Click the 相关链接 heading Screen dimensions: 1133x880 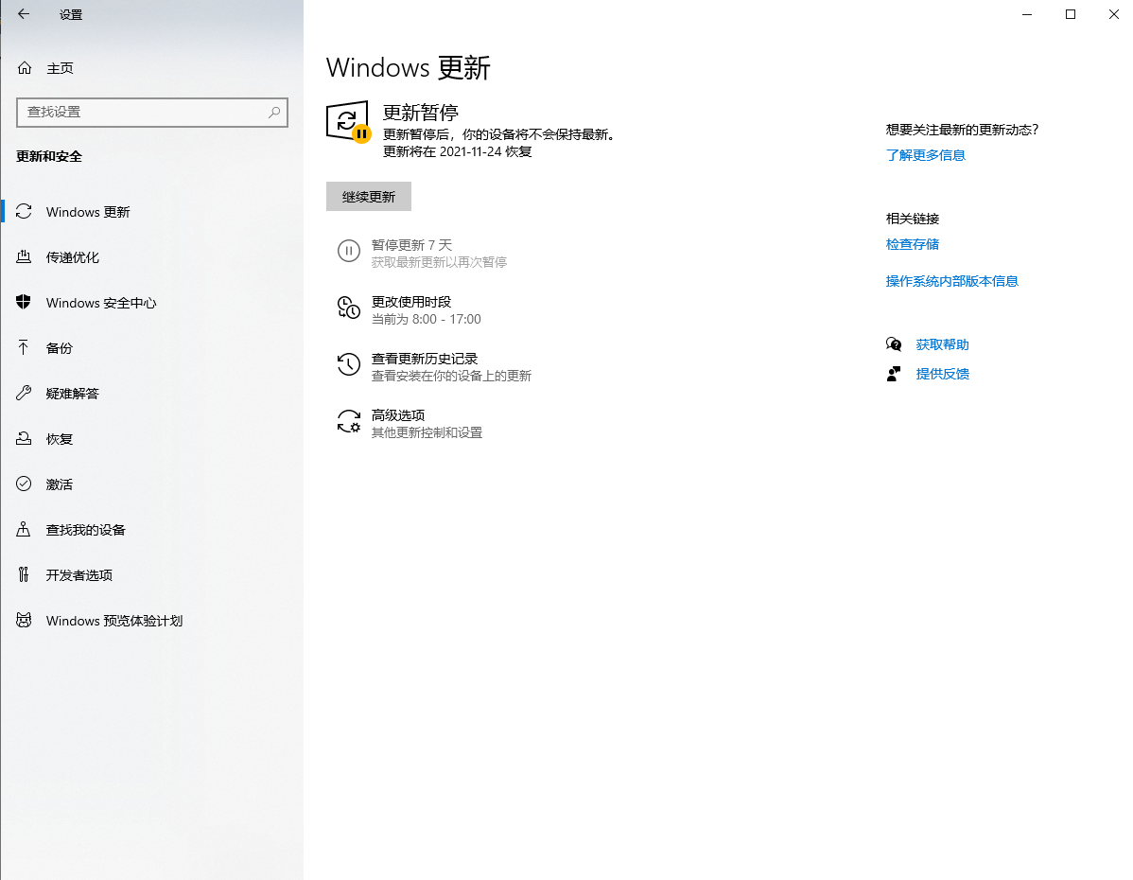[x=913, y=219]
